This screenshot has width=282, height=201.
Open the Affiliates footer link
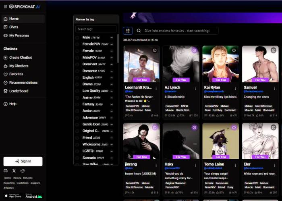pyautogui.click(x=8, y=188)
